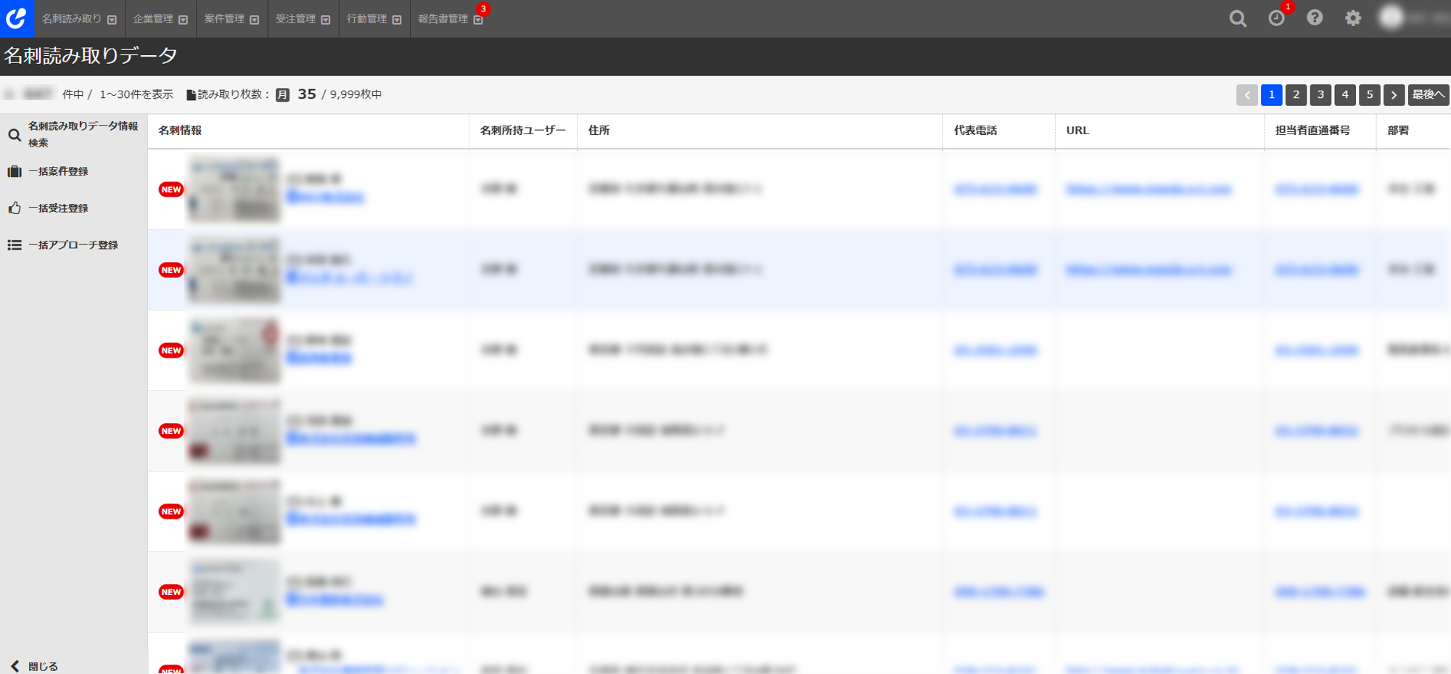The height and width of the screenshot is (674, 1451).
Task: Click the user avatar in the top bar
Action: [1391, 17]
